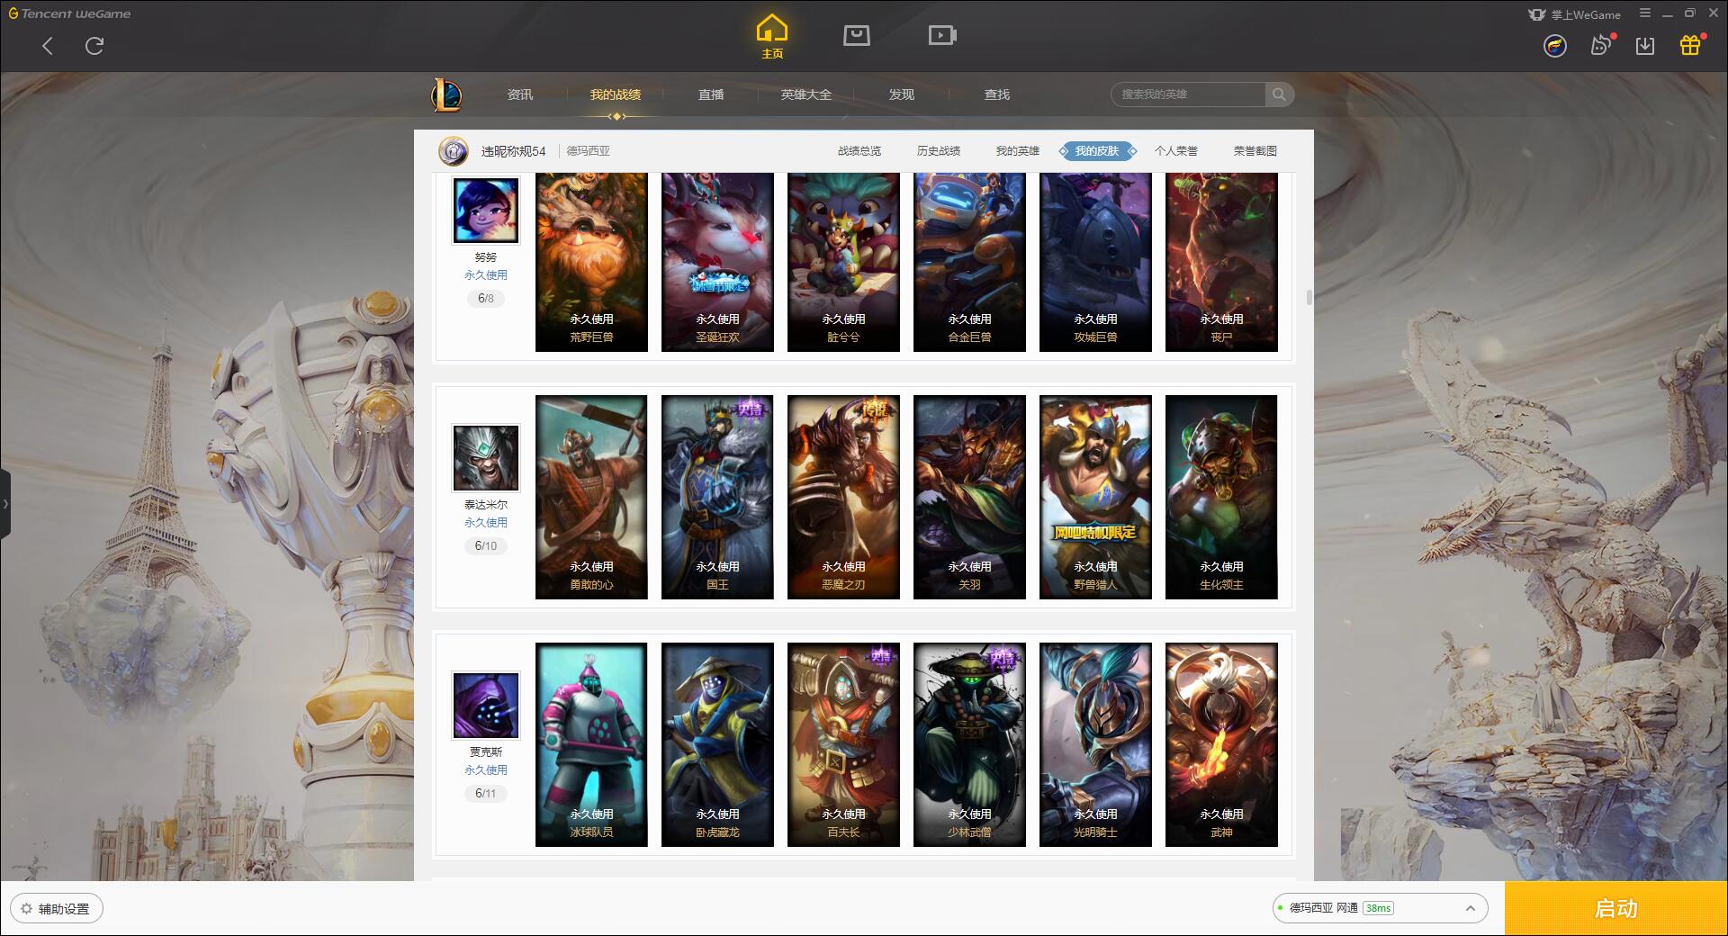Image resolution: width=1728 pixels, height=936 pixels.
Task: Open the download manager icon
Action: point(1645,46)
